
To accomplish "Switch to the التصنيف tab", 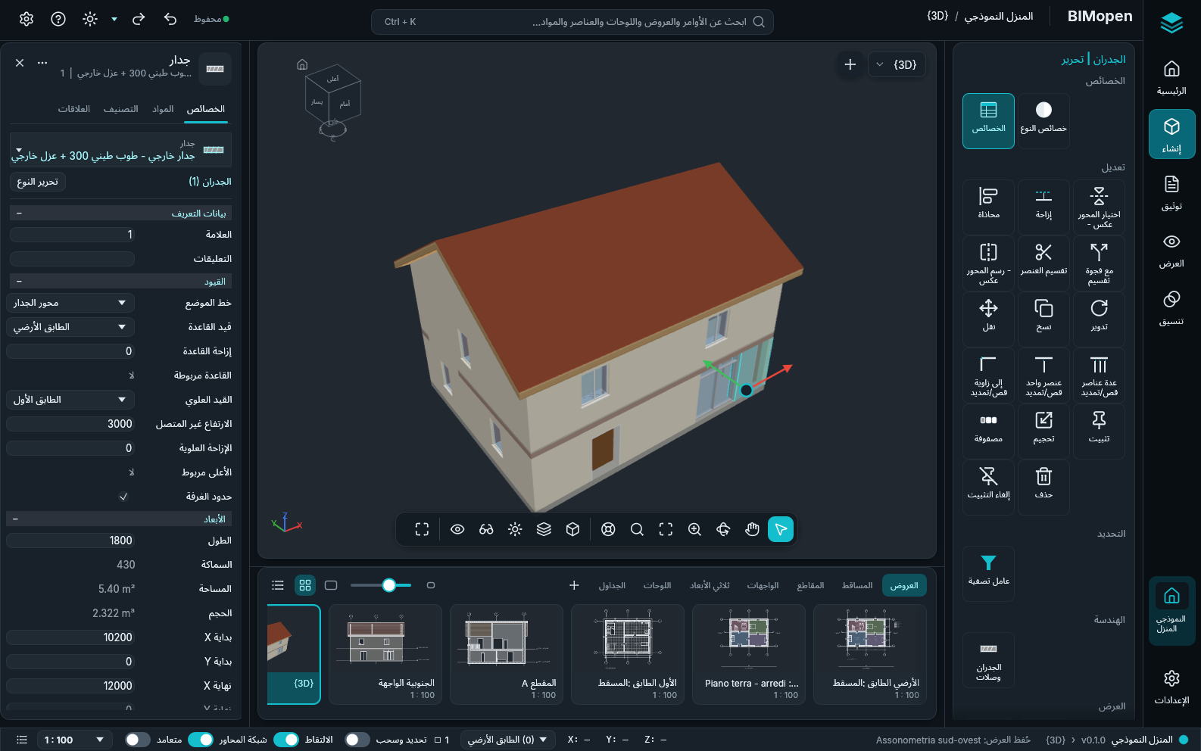I will tap(121, 109).
